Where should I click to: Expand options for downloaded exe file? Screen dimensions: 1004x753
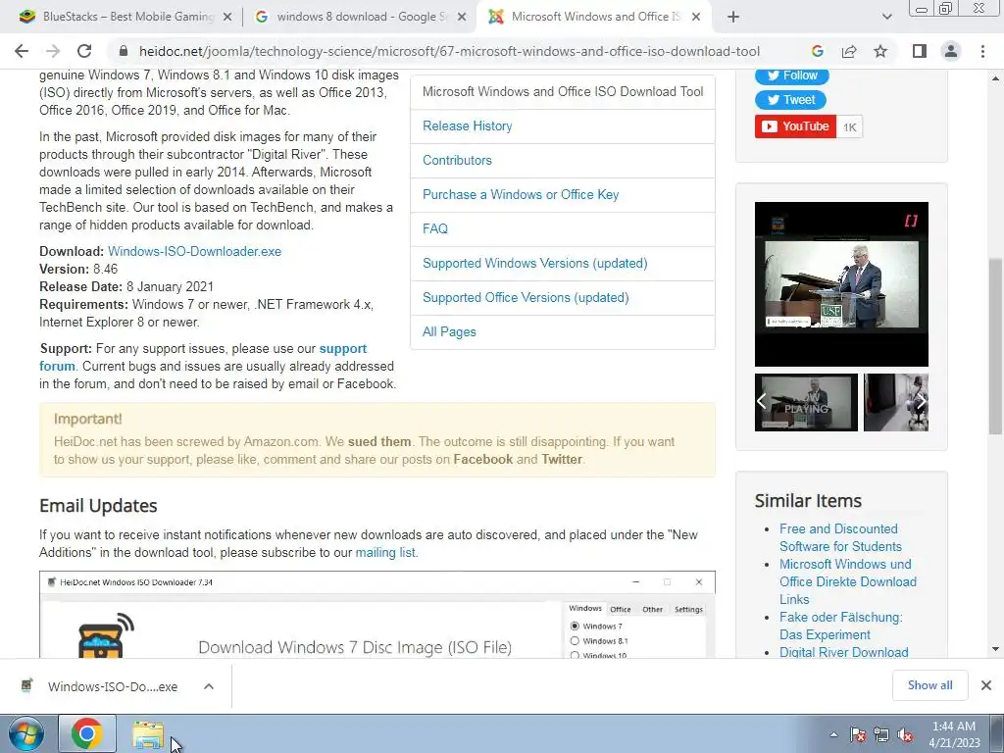tap(209, 686)
